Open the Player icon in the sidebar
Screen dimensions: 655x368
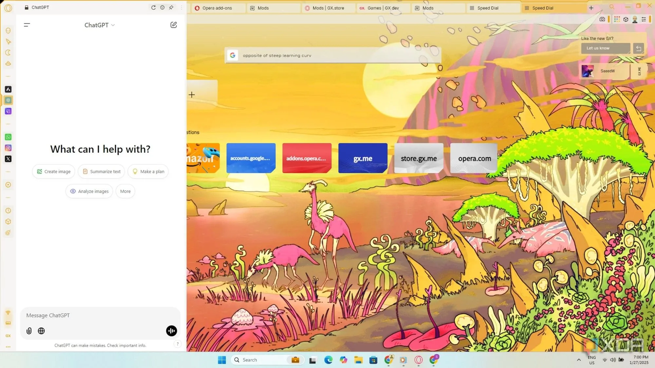8,185
